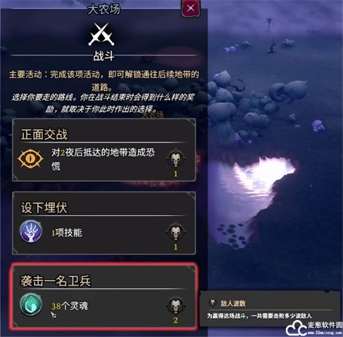Image resolution: width=343 pixels, height=337 pixels.
Task: Click the 战斗 heading label
Action: (x=103, y=56)
